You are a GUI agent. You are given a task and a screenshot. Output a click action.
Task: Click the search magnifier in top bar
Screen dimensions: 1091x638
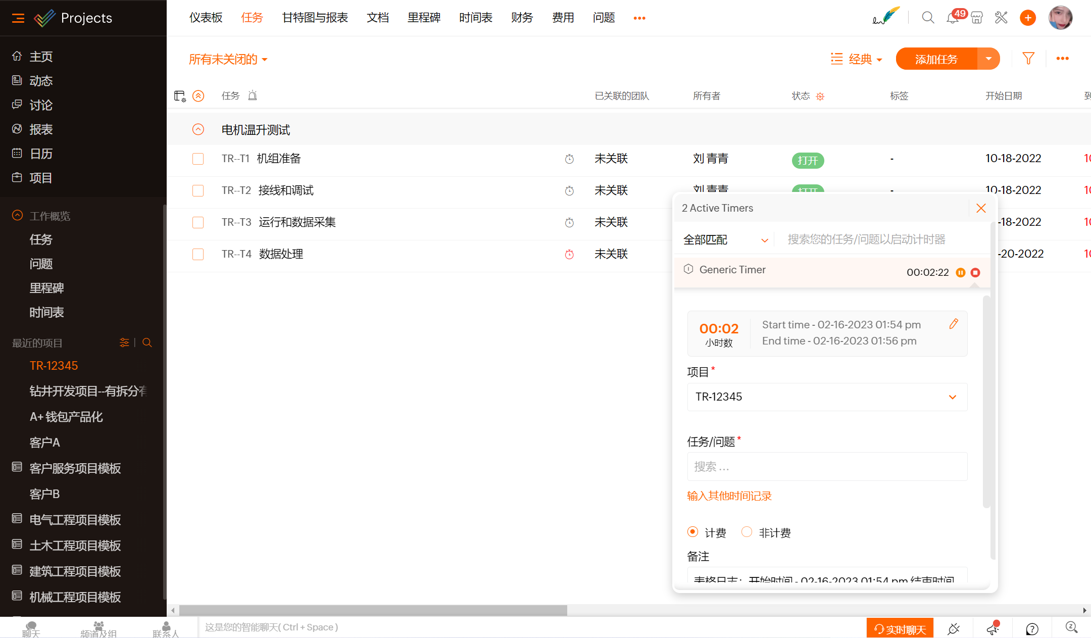coord(927,18)
